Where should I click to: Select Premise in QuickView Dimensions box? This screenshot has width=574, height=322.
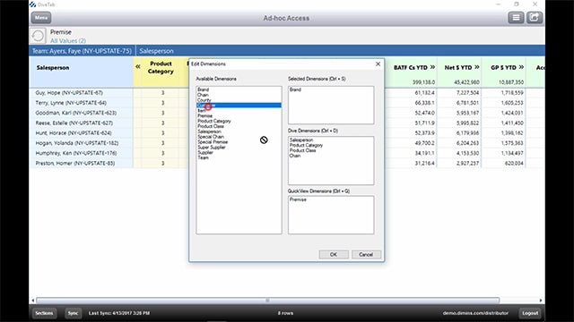pyautogui.click(x=298, y=199)
